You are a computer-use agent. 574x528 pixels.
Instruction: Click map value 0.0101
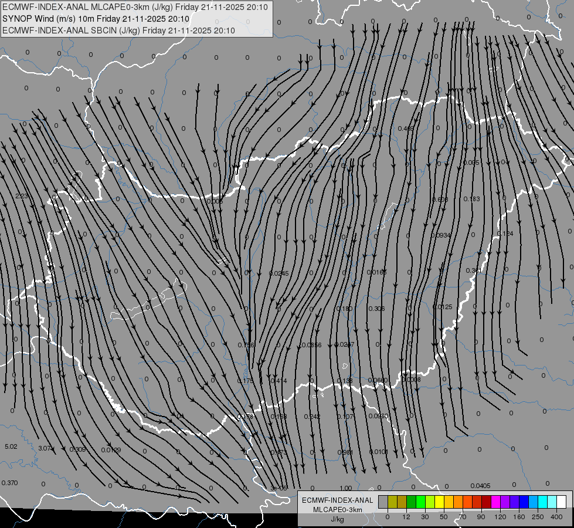(379, 452)
